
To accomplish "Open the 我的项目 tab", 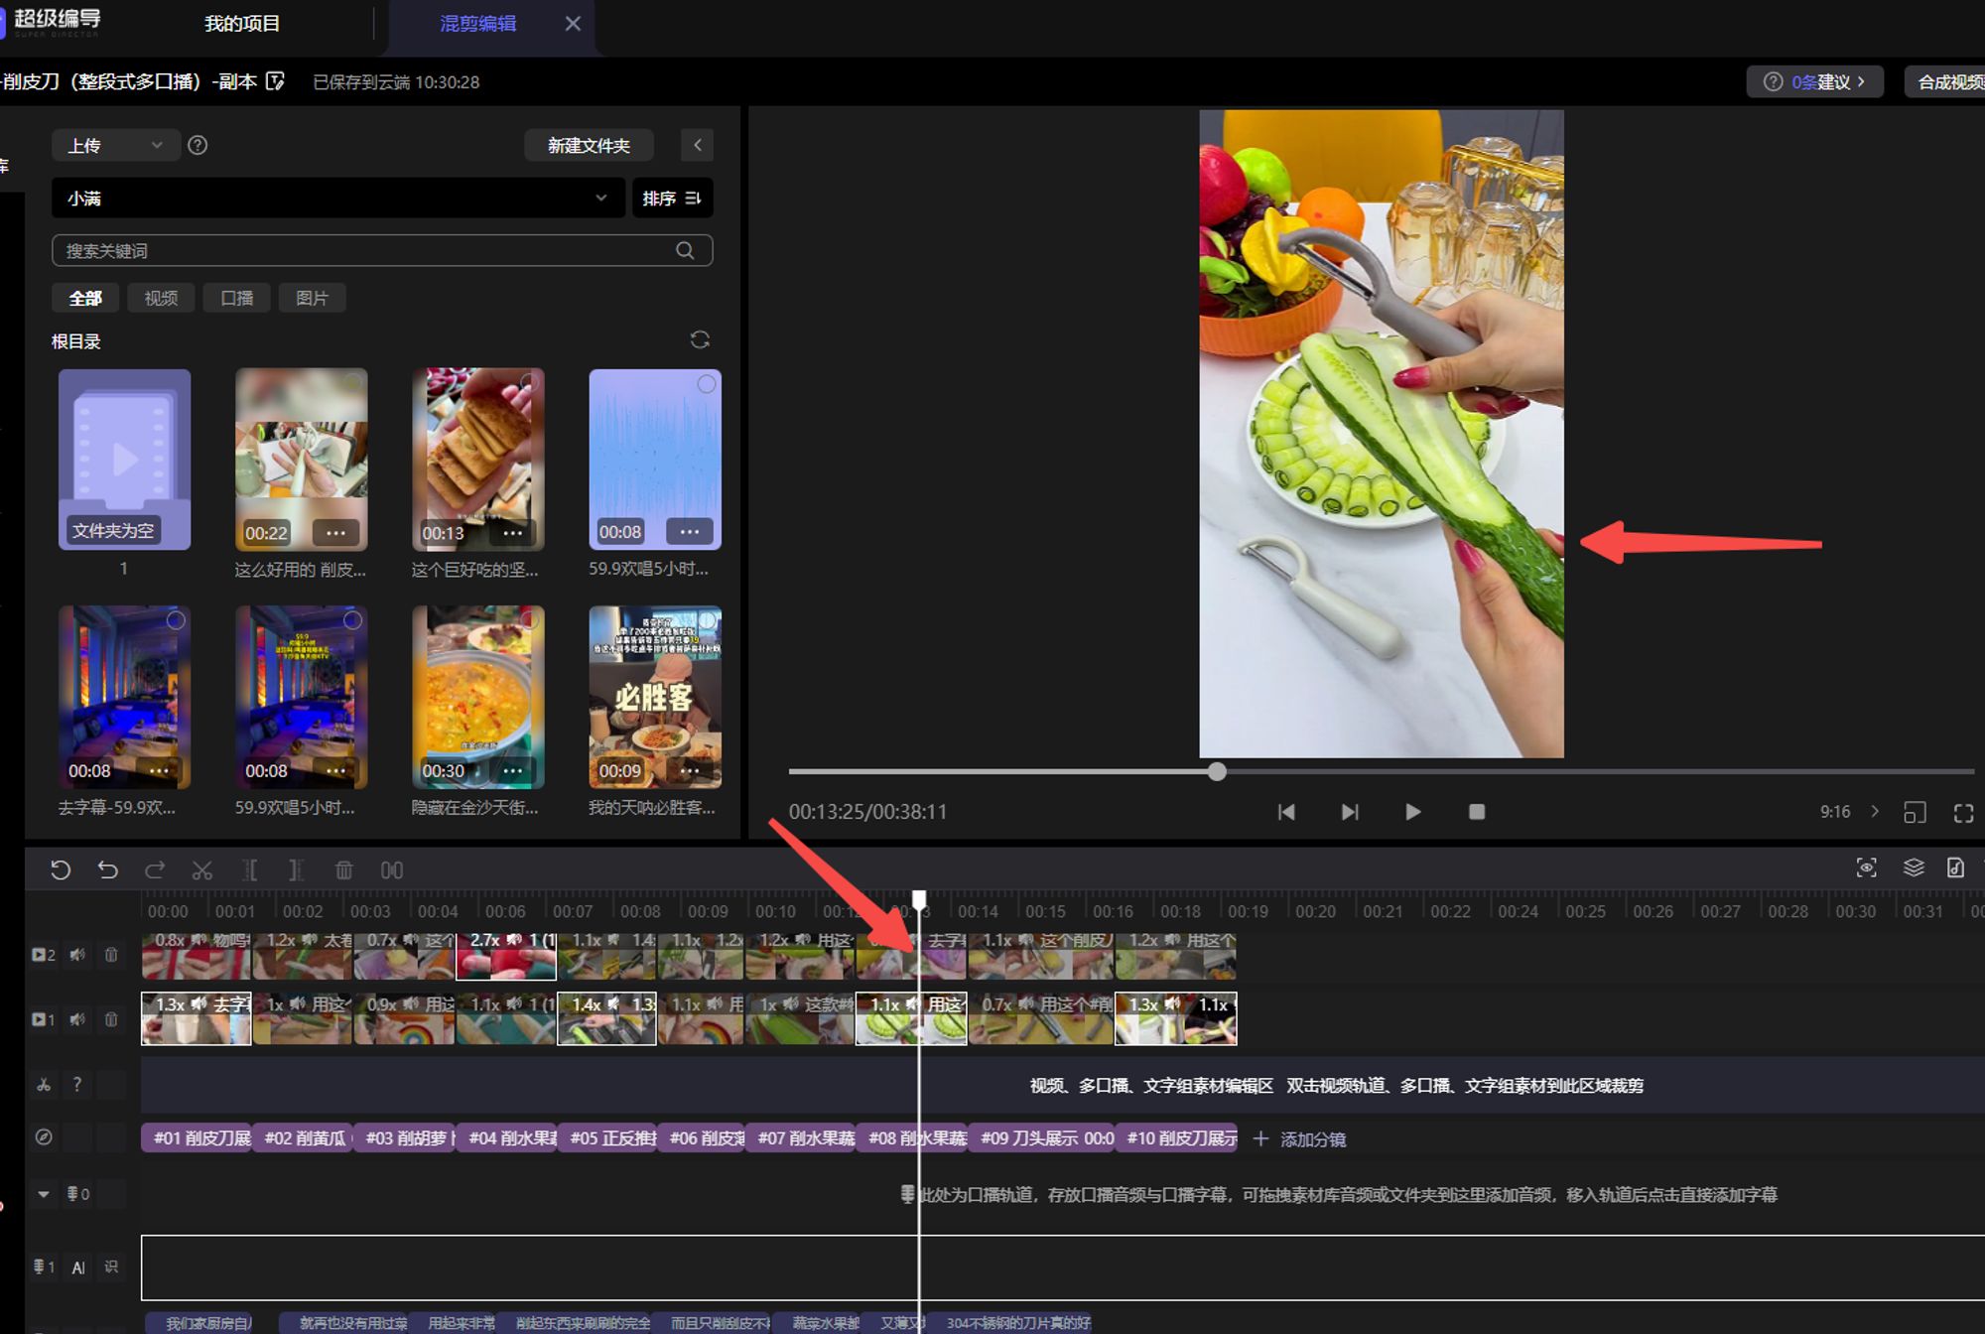I will 241,23.
